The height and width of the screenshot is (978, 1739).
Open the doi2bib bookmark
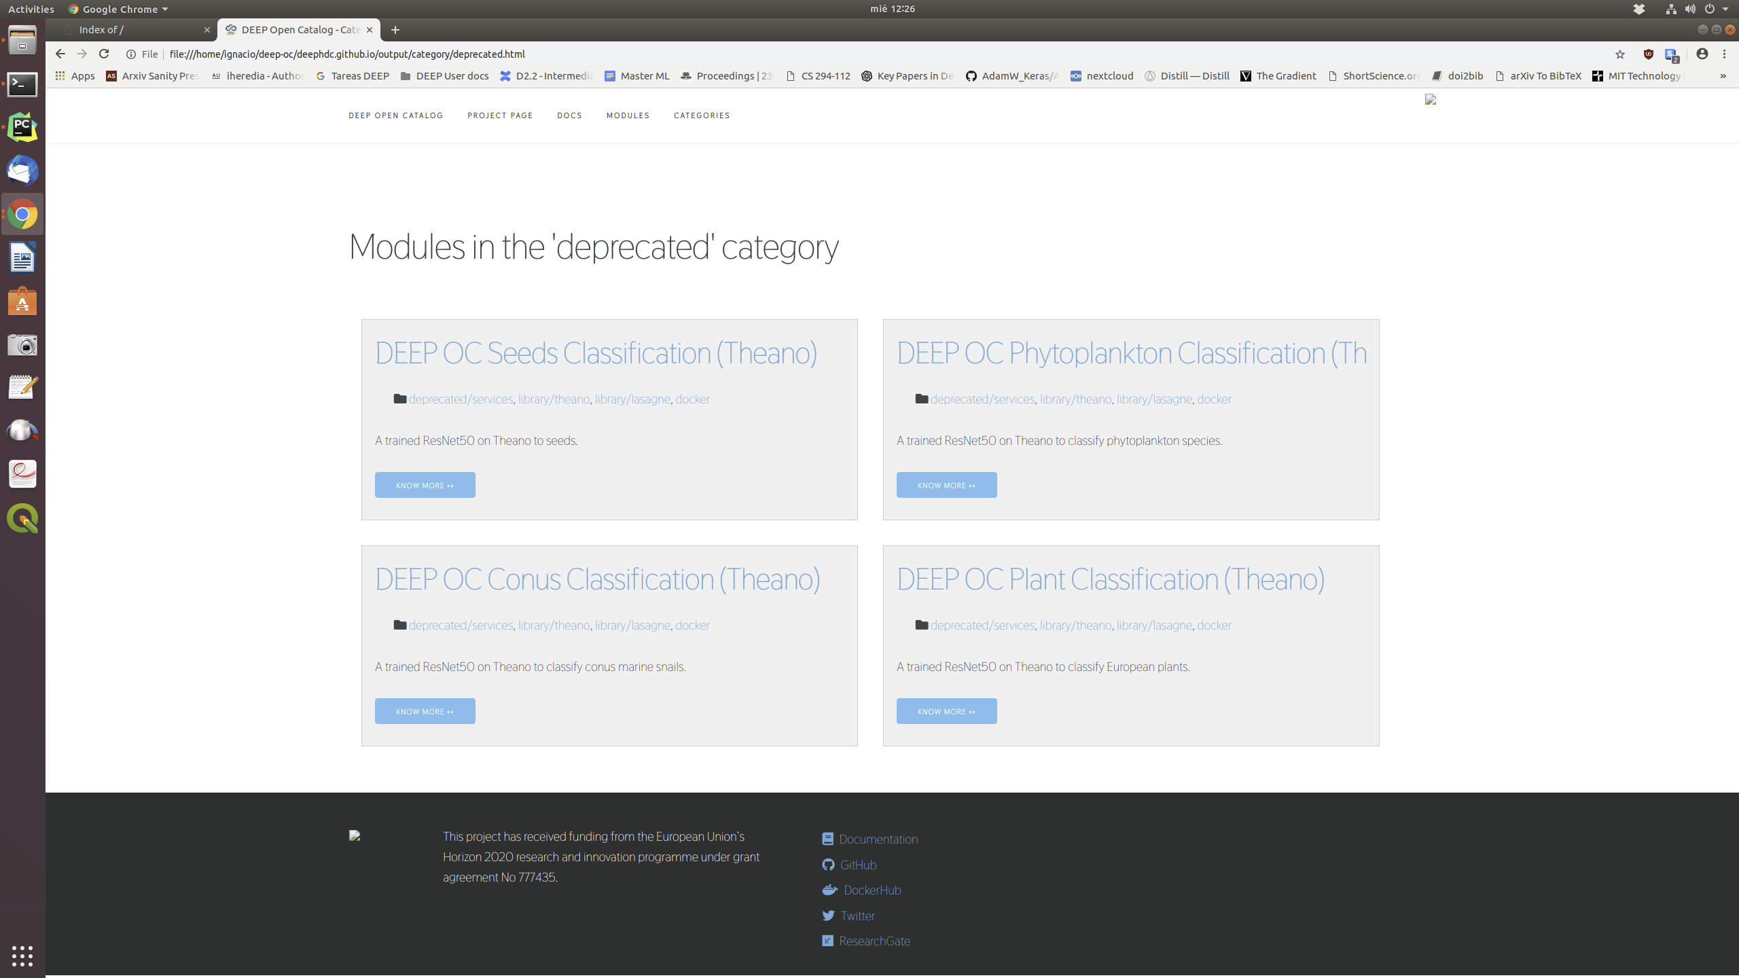click(x=1458, y=76)
